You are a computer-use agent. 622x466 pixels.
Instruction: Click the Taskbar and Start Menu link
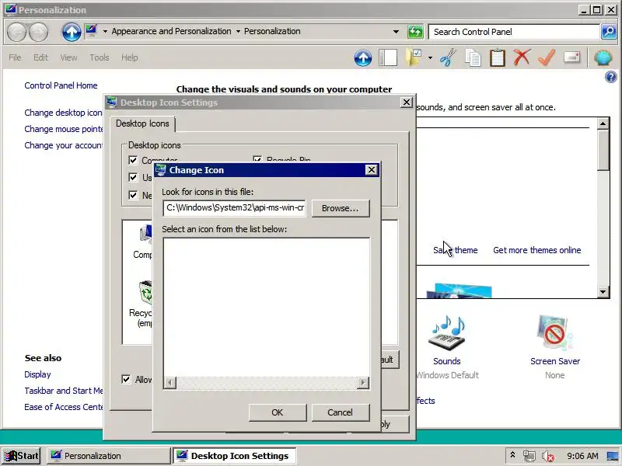64,391
